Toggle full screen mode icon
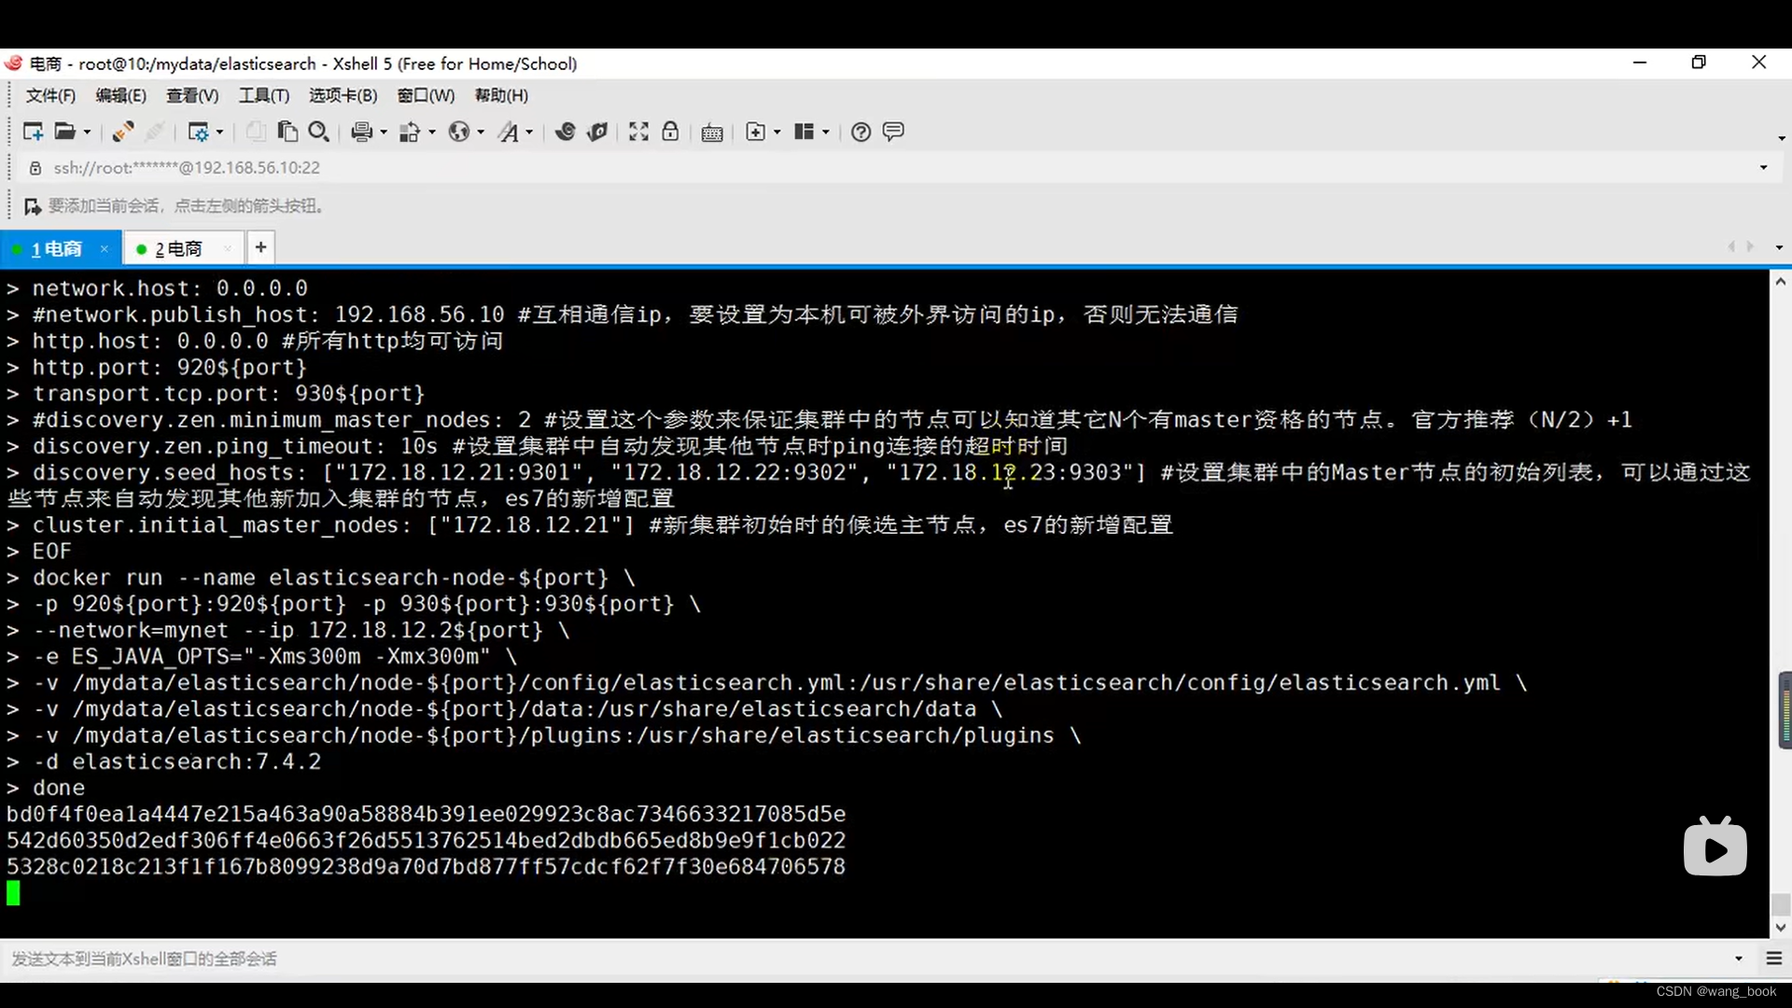The height and width of the screenshot is (1008, 1792). pos(638,132)
